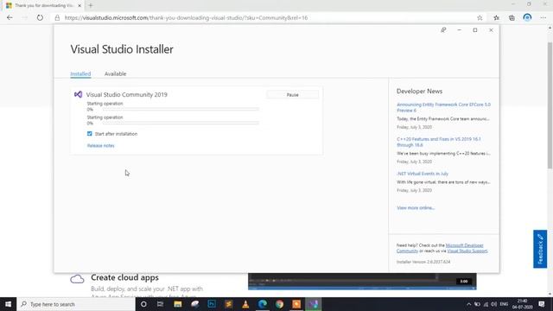Click ENG language indicator in tray

504,304
